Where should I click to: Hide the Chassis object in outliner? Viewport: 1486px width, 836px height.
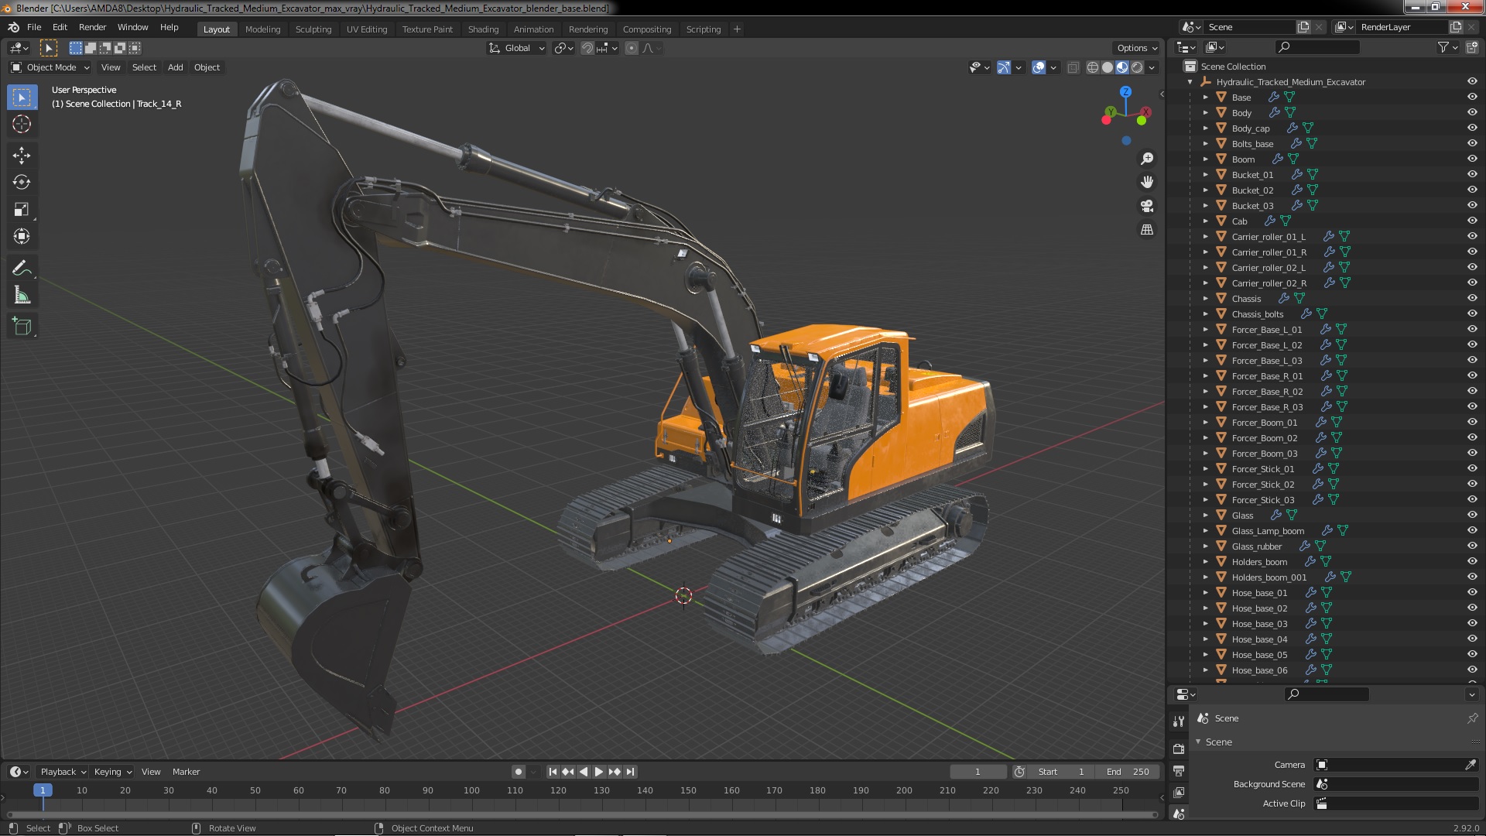pyautogui.click(x=1472, y=299)
